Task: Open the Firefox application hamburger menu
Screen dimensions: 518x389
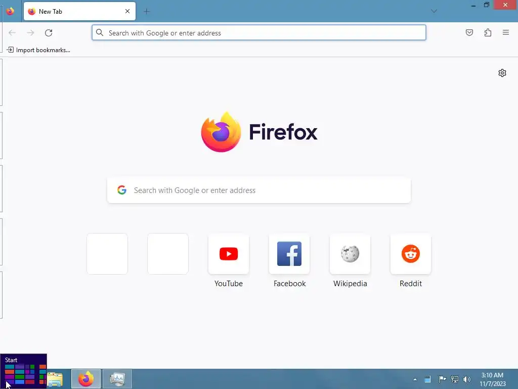Action: 506,32
